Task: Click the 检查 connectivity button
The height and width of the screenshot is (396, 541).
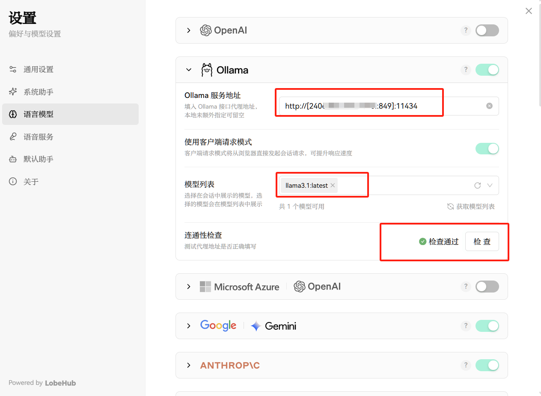Action: tap(482, 242)
